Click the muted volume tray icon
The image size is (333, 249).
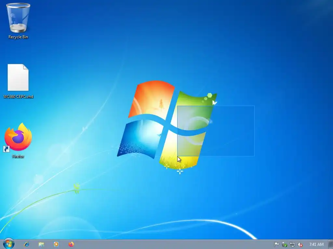tap(300, 244)
